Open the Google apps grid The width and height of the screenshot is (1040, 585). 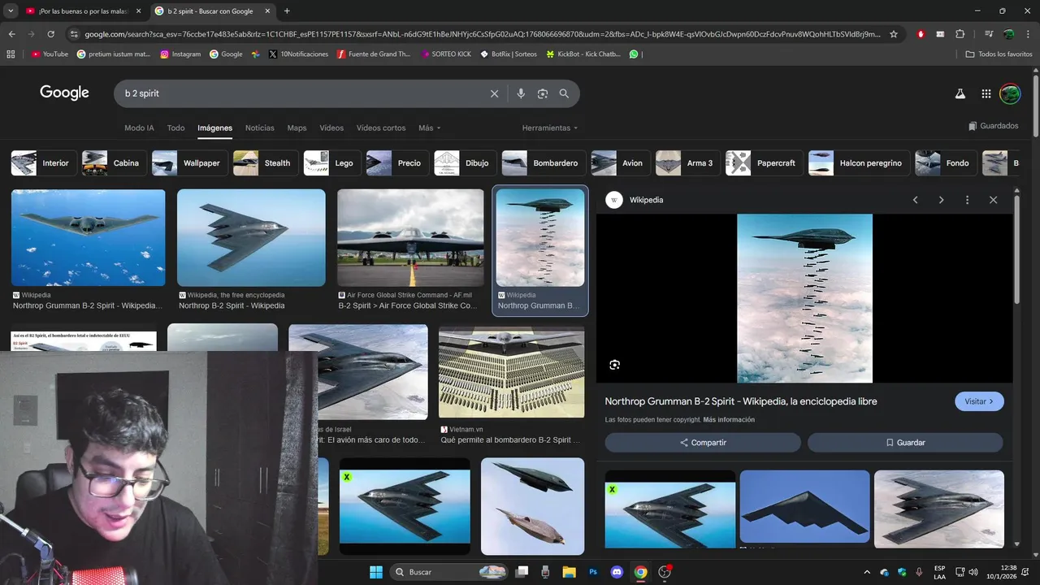[x=986, y=93]
